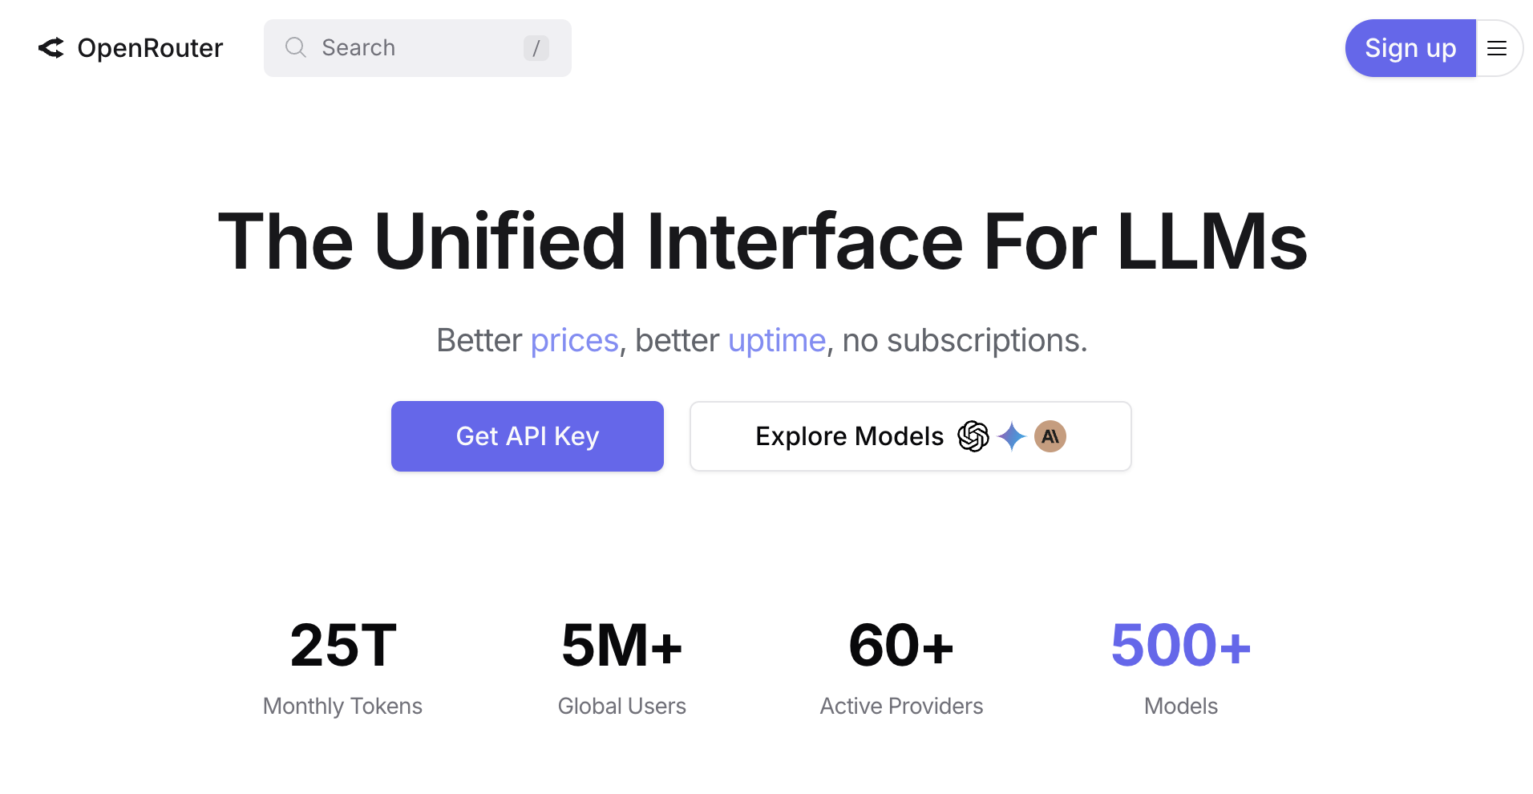Image resolution: width=1533 pixels, height=794 pixels.
Task: Focus the Search input field
Action: [x=417, y=48]
